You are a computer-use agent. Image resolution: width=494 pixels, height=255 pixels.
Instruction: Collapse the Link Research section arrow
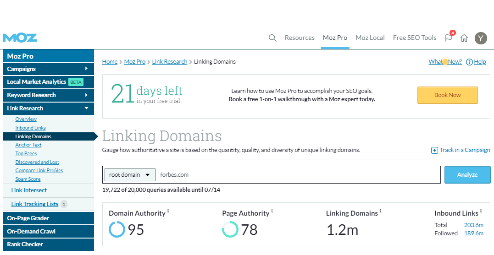tap(86, 108)
